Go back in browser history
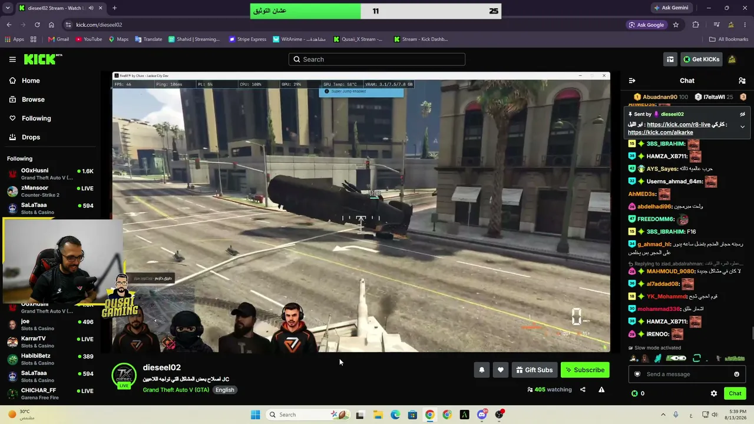This screenshot has height=424, width=754. pos(9,25)
